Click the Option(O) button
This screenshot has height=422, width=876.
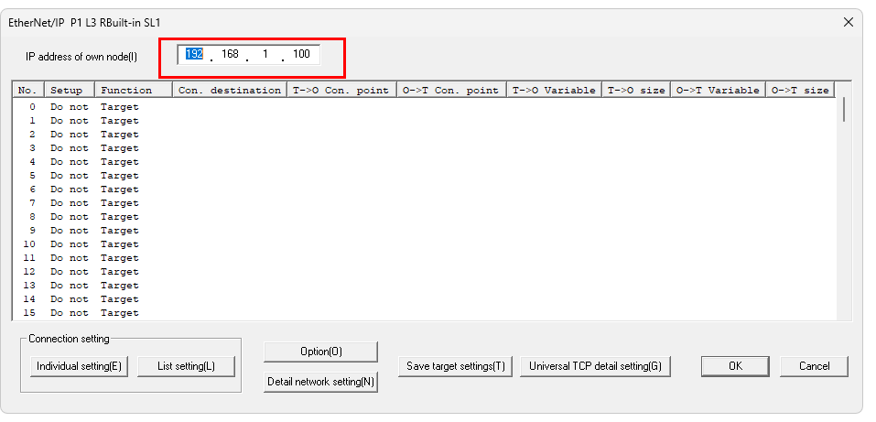(x=320, y=352)
